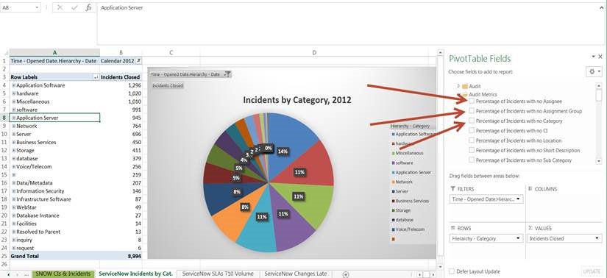Click the worksheet vertical scroll up arrow
The image size is (607, 278).
tap(440, 52)
